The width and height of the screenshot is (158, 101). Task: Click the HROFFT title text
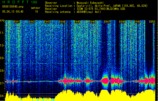coord(16,2)
